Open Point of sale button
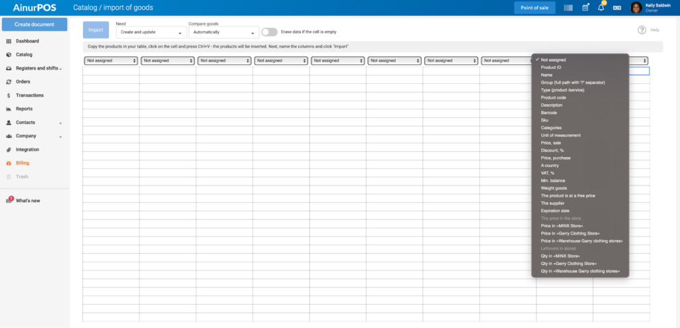 click(x=535, y=8)
